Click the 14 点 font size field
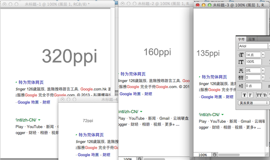Image resolution: width=270 pixels, height=160 pixels. click(x=253, y=55)
